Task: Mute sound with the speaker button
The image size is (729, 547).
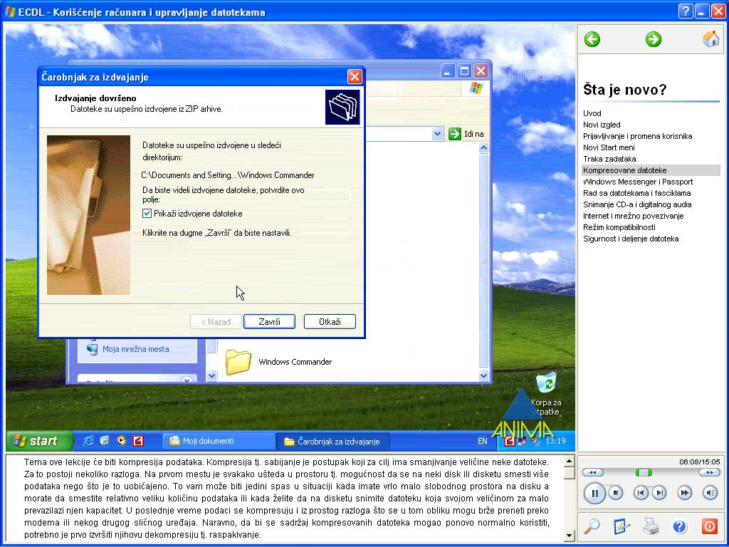Action: pyautogui.click(x=710, y=493)
